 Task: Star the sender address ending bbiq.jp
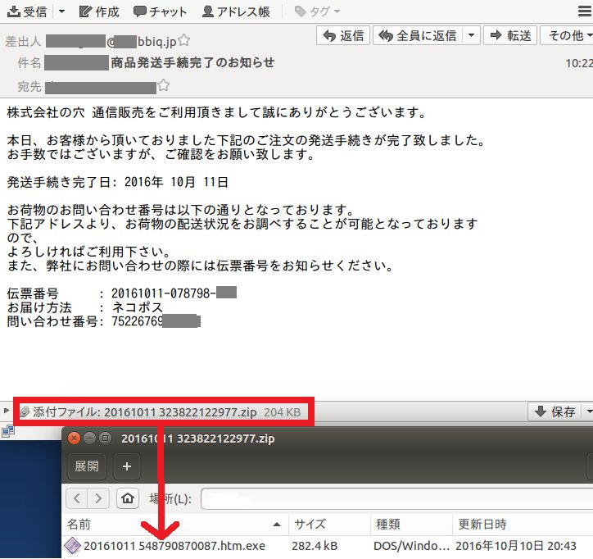[x=184, y=40]
